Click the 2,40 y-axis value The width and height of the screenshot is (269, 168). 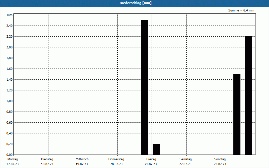[x=9, y=26]
